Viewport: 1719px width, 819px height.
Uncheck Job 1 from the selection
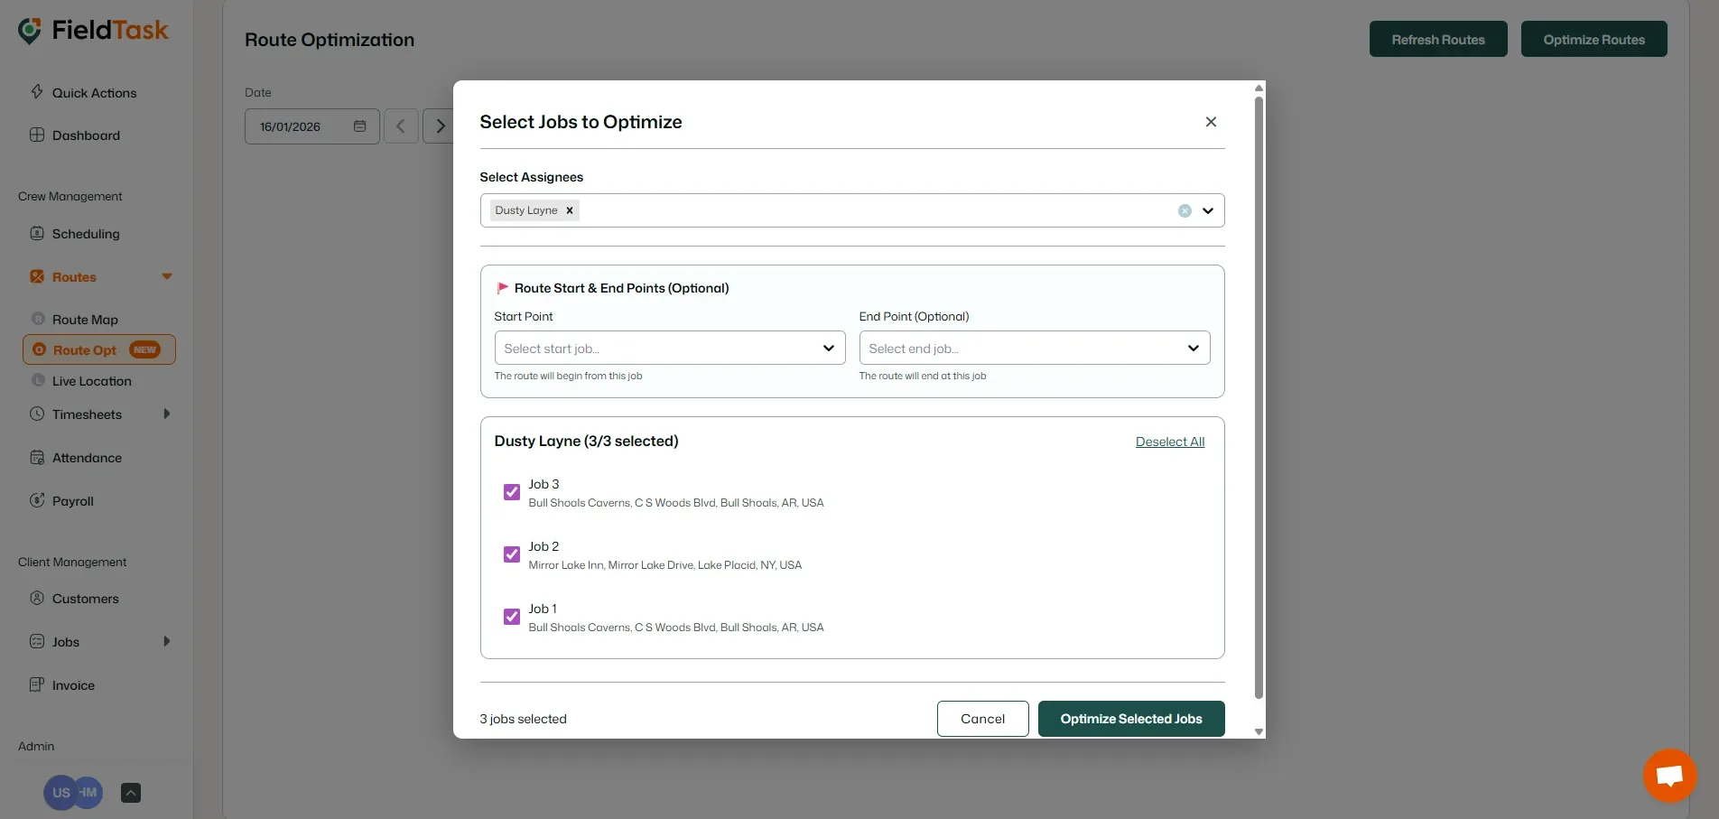coord(511,616)
